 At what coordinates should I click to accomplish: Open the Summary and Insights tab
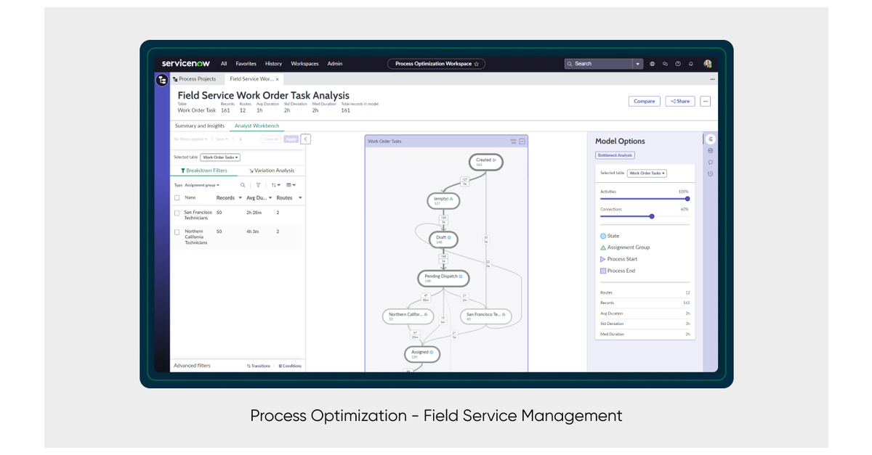point(200,126)
